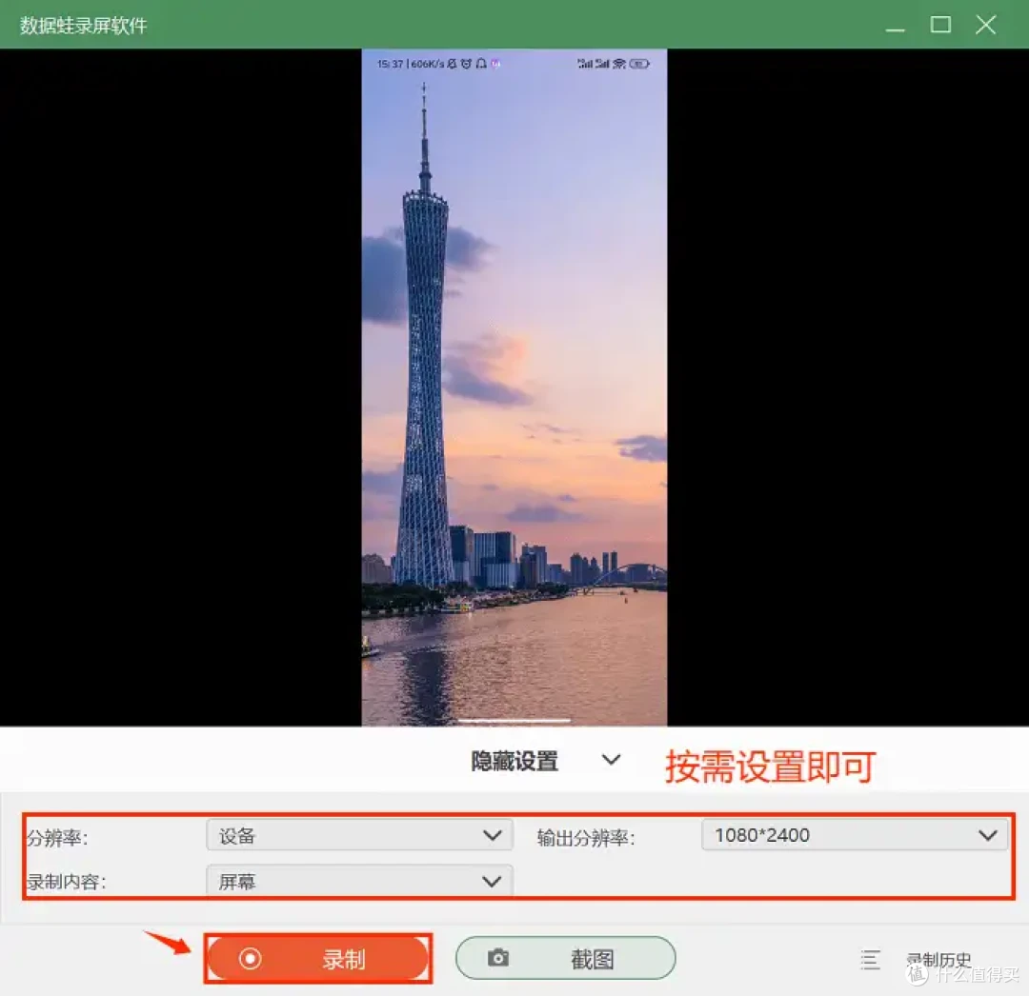
Task: Click the camera icon on the 截图 button
Action: click(x=498, y=958)
